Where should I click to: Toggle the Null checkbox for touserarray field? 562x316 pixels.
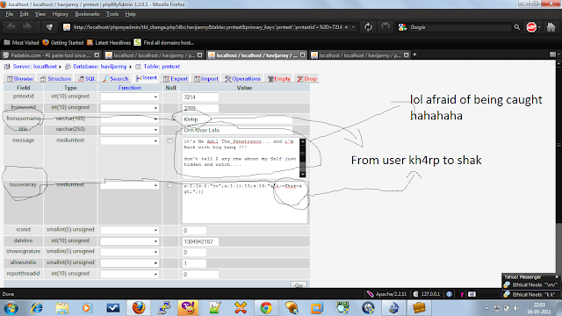tap(169, 185)
